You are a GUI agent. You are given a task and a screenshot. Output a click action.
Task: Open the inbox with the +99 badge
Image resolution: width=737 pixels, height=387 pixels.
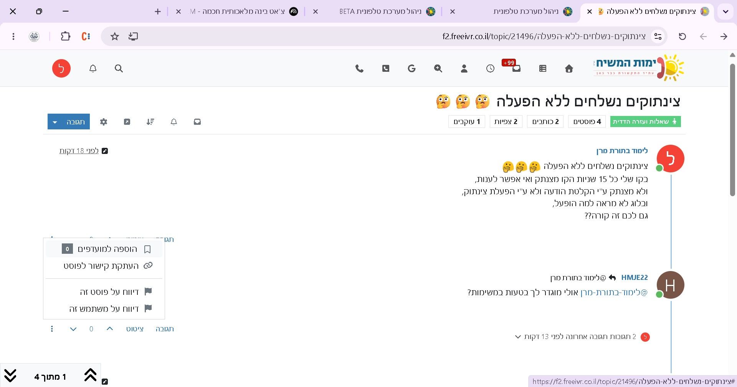point(516,69)
